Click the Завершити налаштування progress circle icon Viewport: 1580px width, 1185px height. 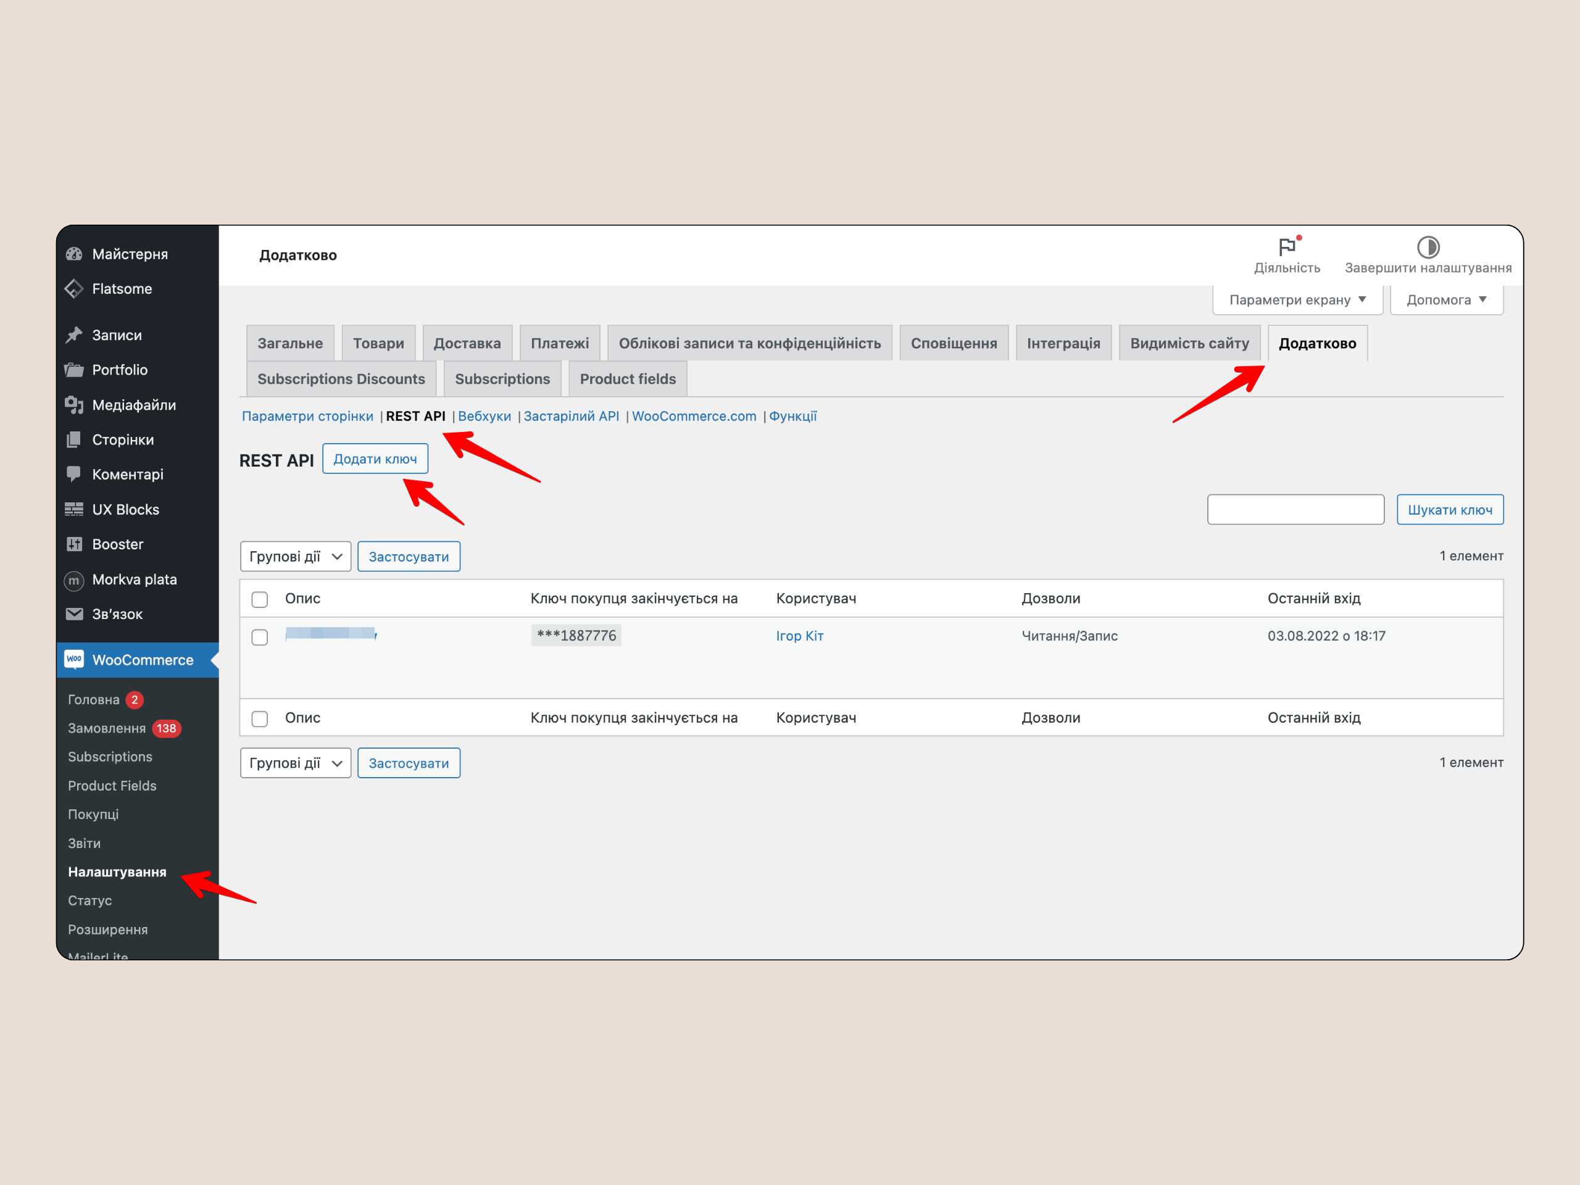[x=1428, y=247]
